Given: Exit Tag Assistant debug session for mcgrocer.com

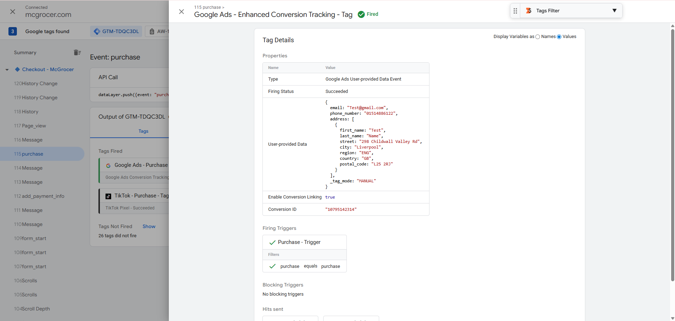Looking at the screenshot, I should [13, 12].
